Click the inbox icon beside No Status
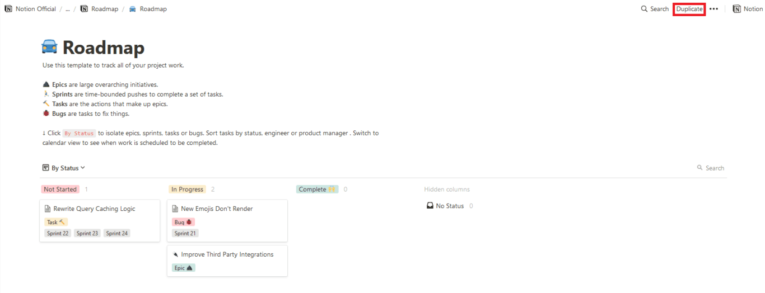765x293 pixels. [430, 206]
